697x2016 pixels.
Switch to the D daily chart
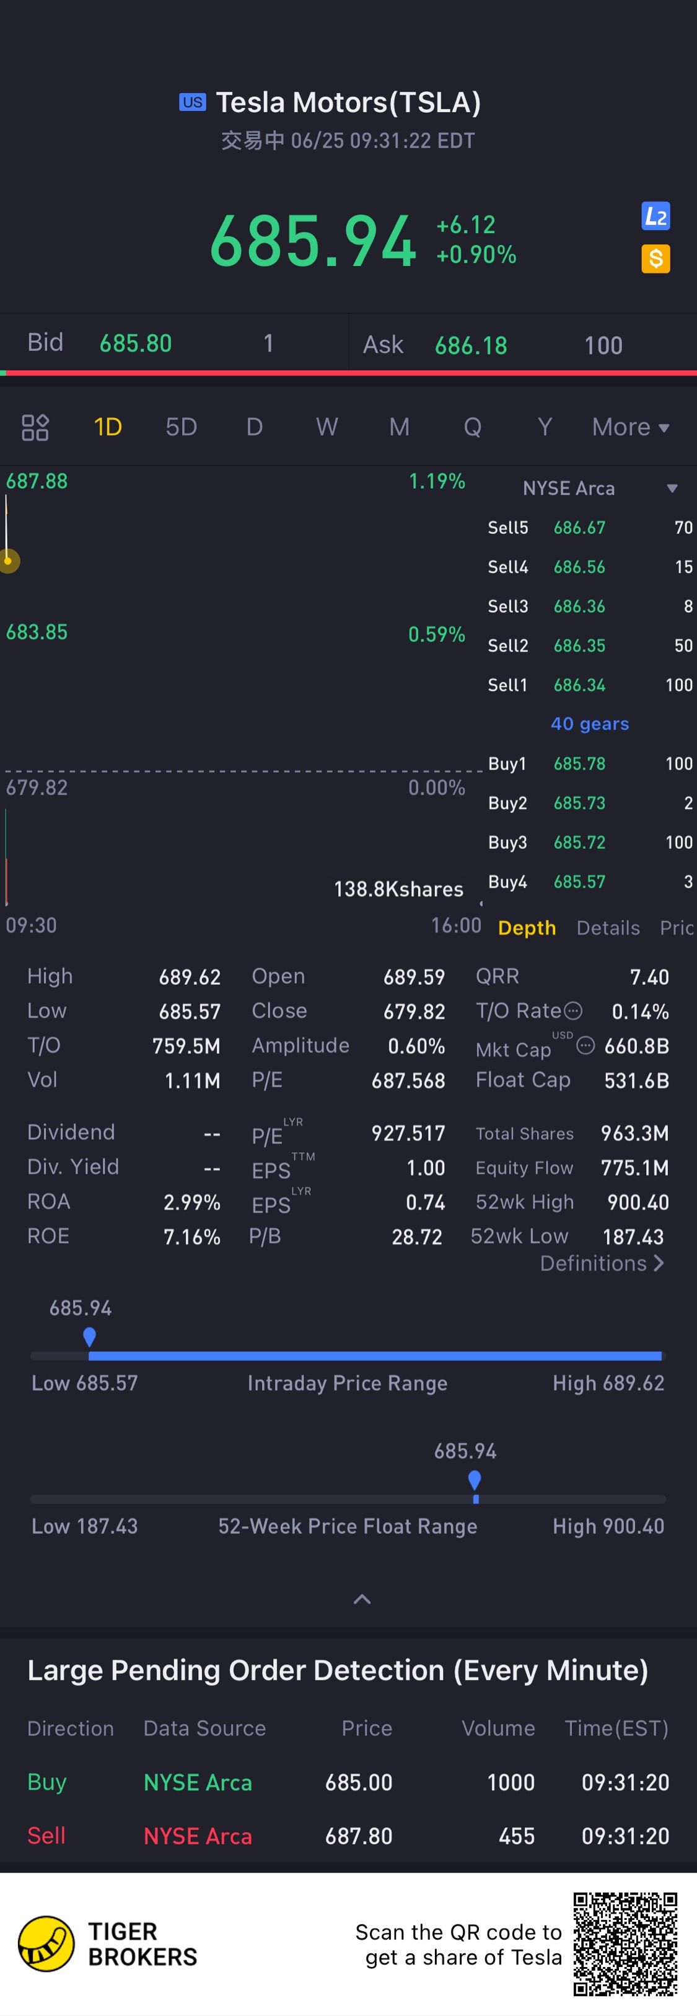[254, 427]
